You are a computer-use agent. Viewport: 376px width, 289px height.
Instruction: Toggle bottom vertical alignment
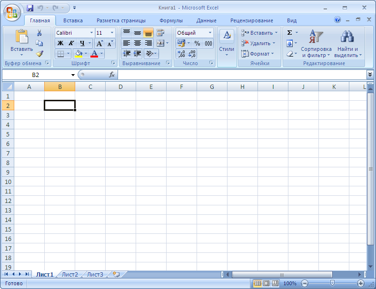(148, 33)
